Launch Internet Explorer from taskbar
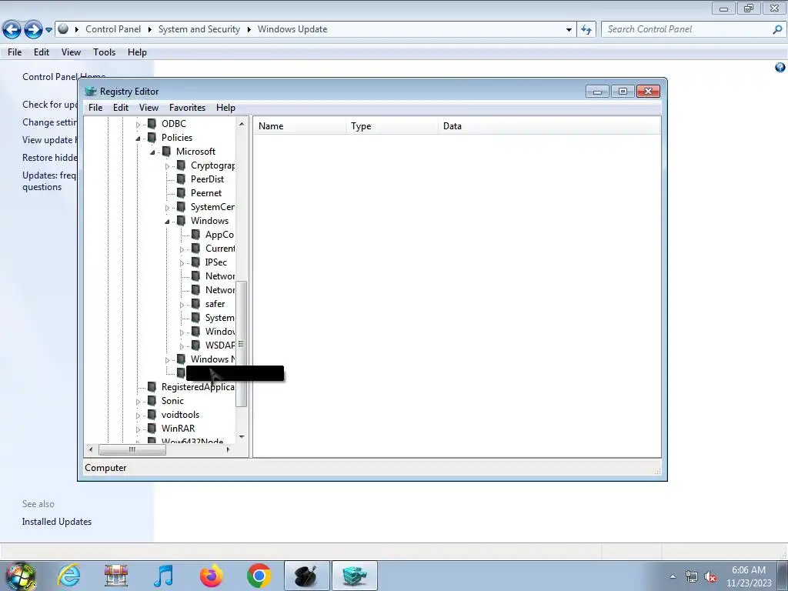Viewport: 788px width, 591px height. (x=69, y=576)
